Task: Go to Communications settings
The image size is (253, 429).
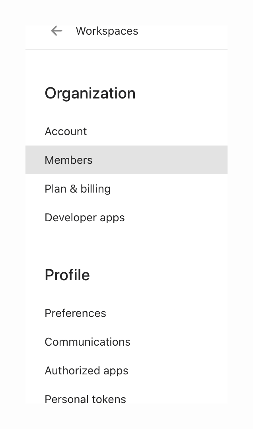Action: click(88, 342)
